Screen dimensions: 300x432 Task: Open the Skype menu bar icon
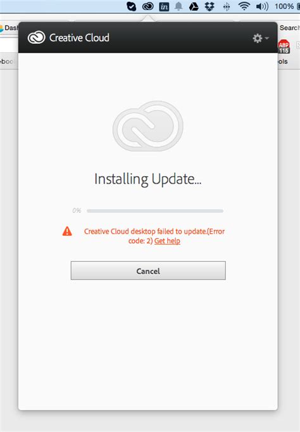(x=131, y=6)
